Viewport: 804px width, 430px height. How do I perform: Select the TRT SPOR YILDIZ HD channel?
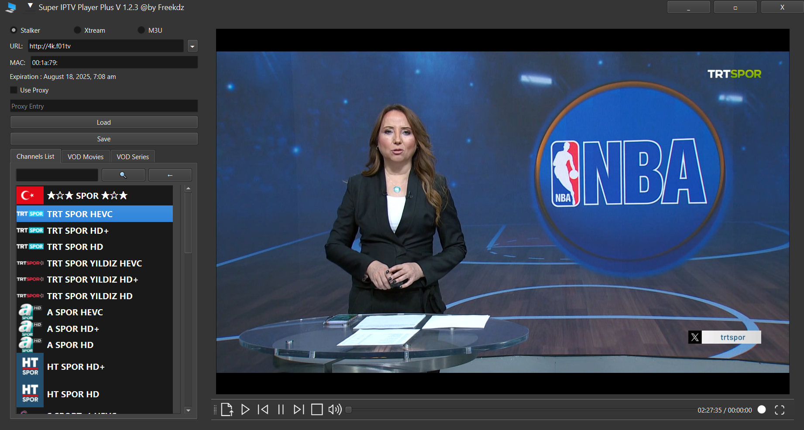coord(95,296)
